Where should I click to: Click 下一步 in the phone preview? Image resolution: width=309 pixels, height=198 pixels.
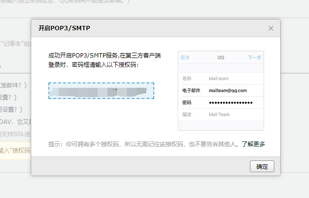(x=254, y=57)
